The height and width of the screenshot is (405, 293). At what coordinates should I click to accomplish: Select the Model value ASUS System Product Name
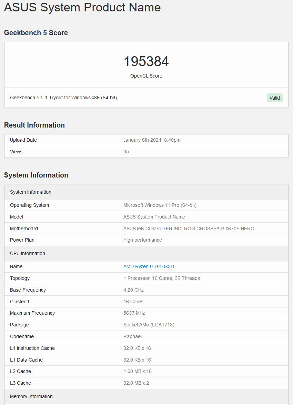pos(154,217)
